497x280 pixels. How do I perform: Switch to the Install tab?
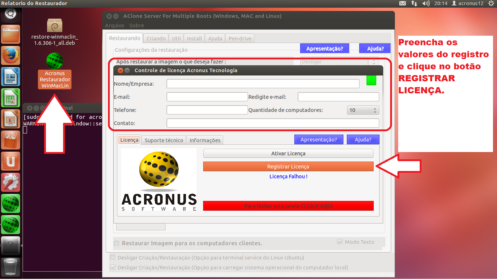click(194, 38)
